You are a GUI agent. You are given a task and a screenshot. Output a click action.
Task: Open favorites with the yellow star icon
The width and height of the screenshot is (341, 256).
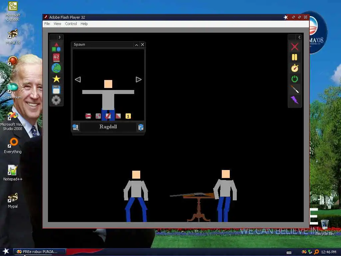pos(56,79)
